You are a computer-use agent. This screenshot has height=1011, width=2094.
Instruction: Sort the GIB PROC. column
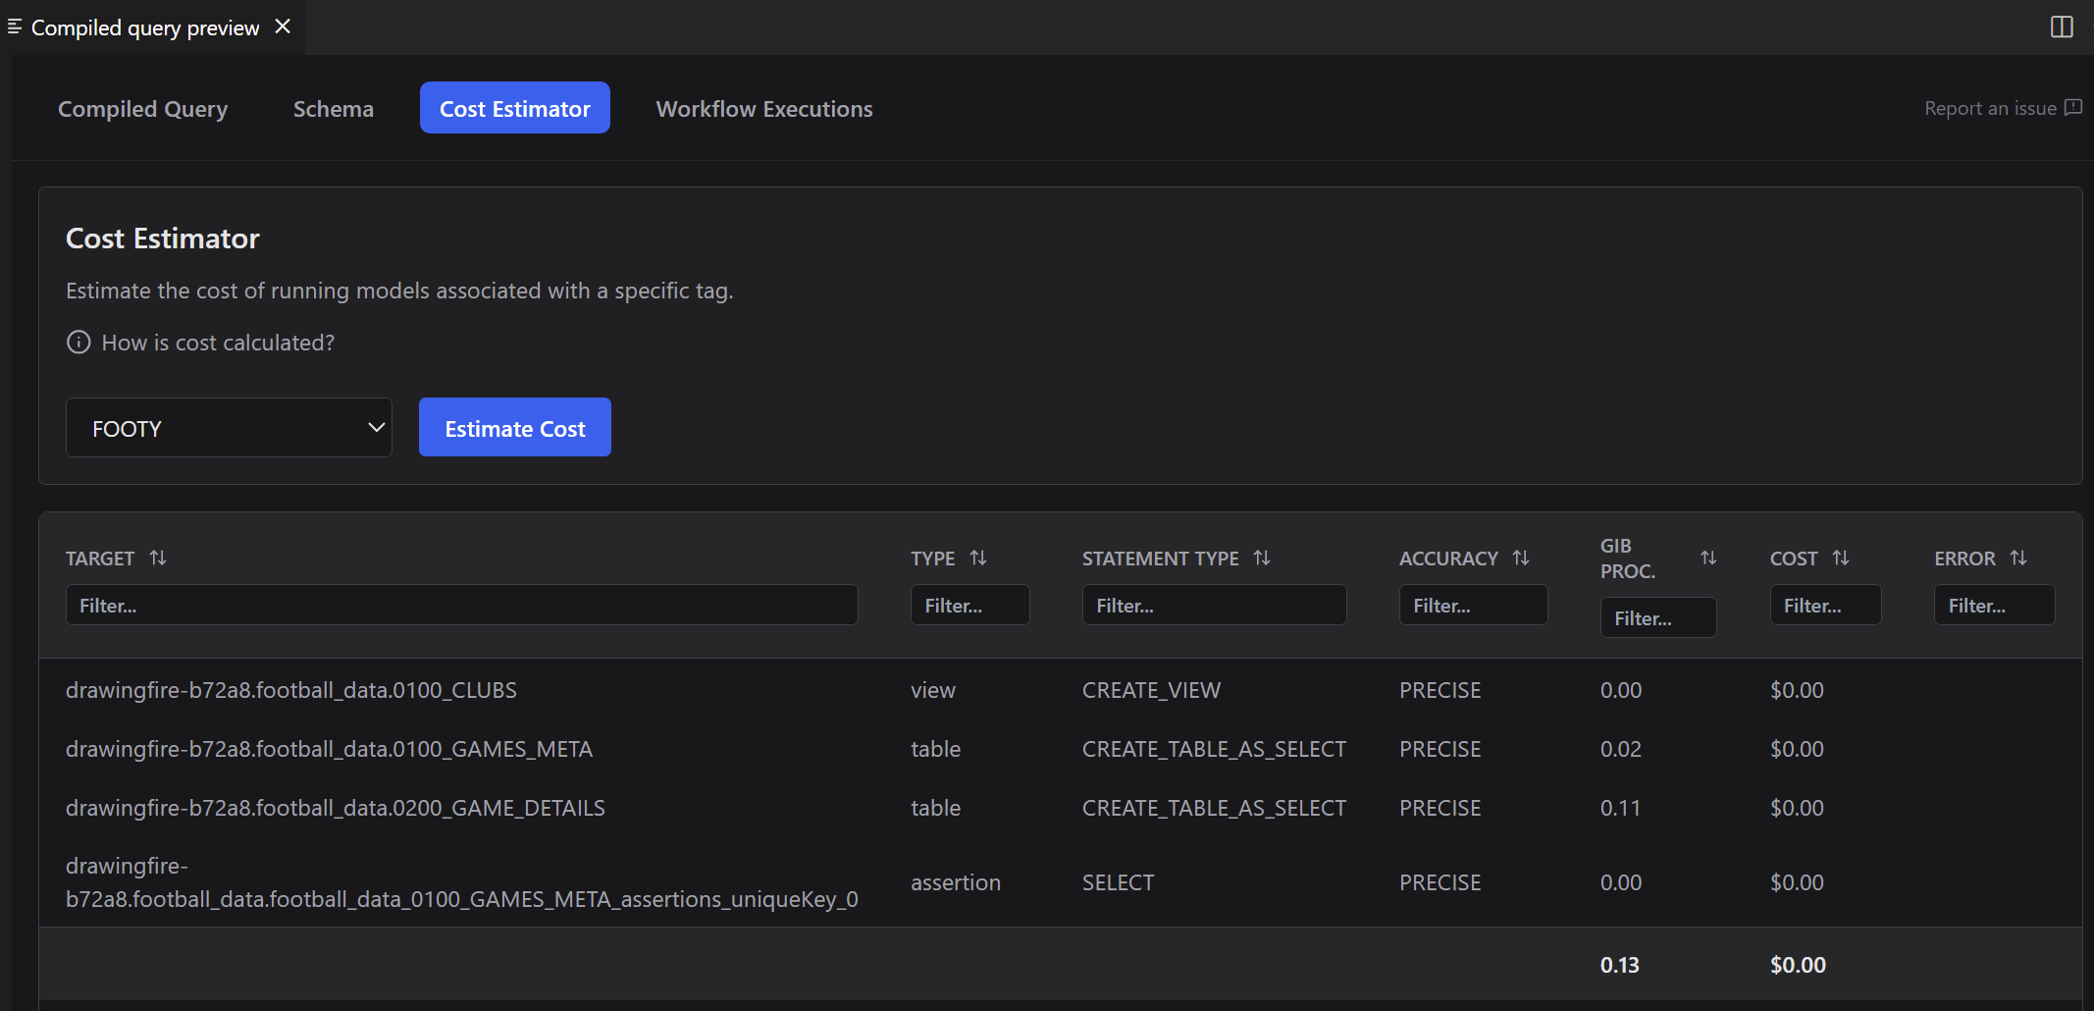(1709, 558)
